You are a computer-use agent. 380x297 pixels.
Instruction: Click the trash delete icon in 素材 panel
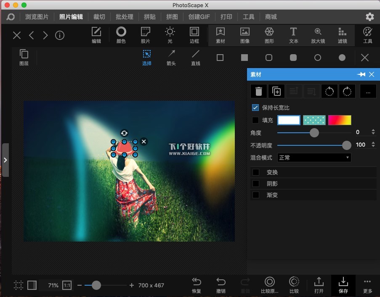point(258,91)
